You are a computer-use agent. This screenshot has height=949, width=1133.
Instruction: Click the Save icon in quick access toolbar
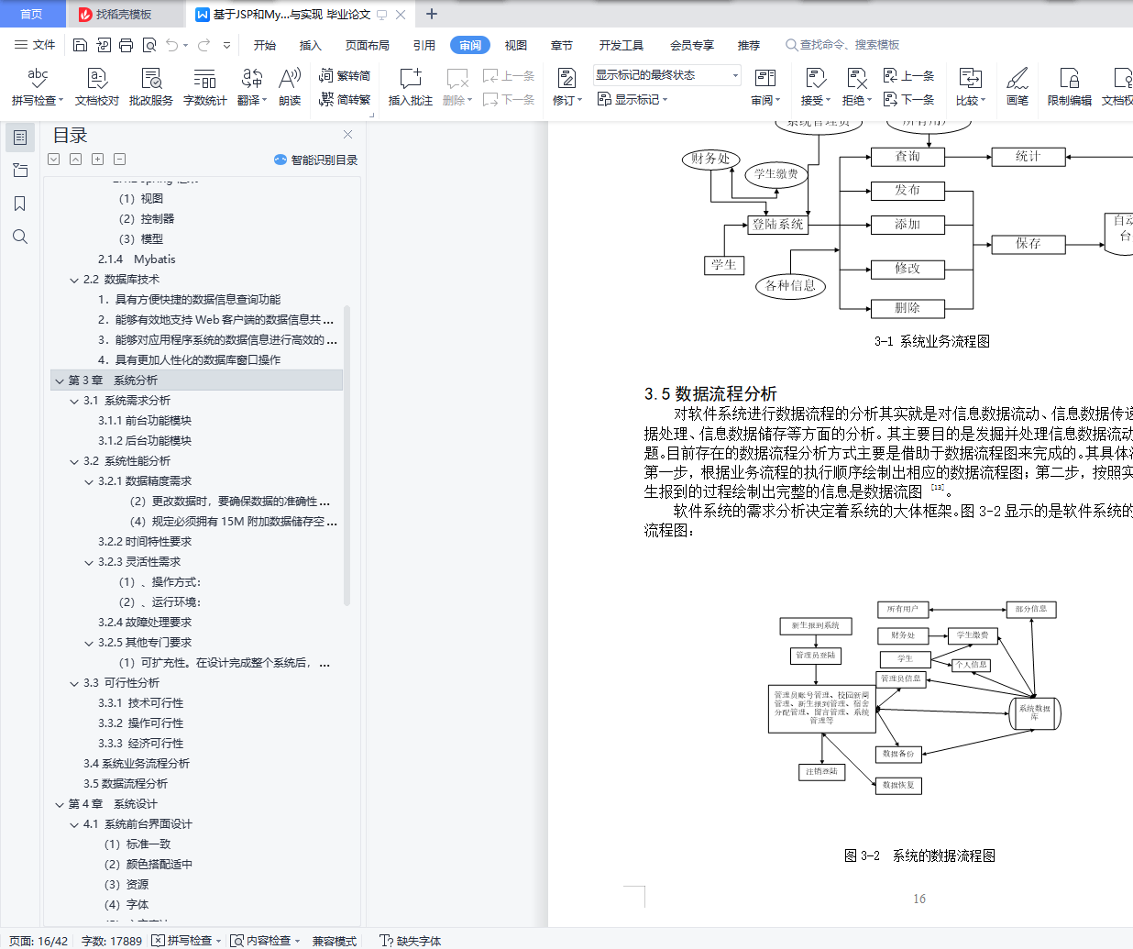80,45
